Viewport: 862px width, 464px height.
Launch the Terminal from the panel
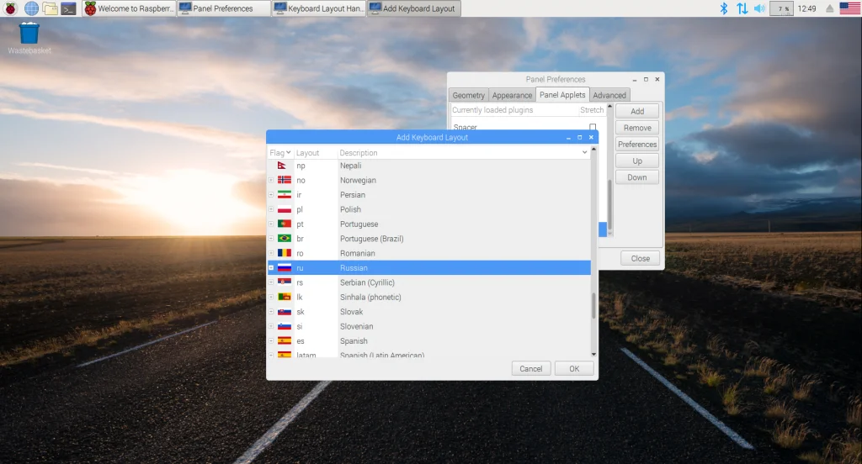coord(70,8)
